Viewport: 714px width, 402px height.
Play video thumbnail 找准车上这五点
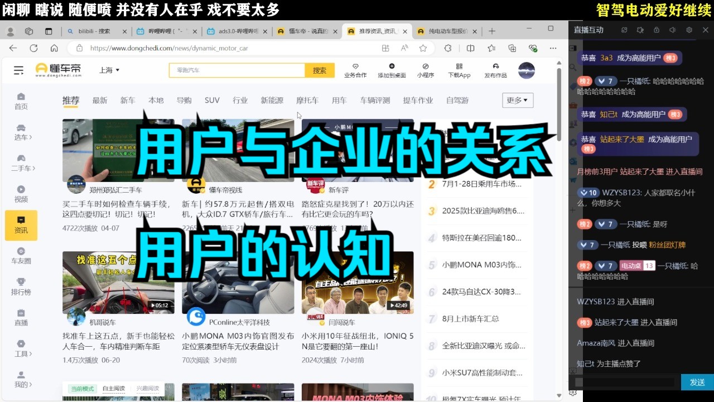tap(118, 283)
